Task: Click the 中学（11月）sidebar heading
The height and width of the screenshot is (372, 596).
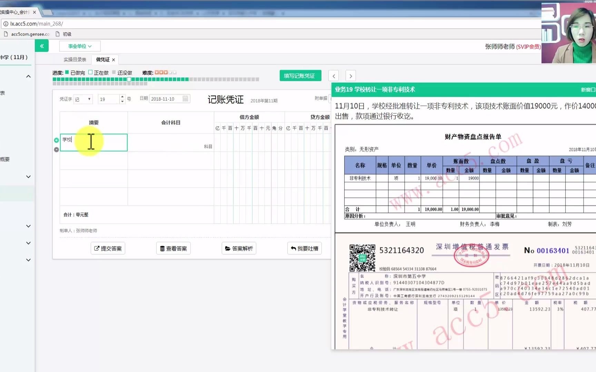Action: click(14, 57)
